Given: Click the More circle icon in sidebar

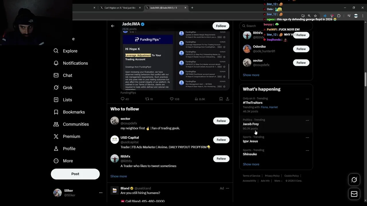Looking at the screenshot, I should [x=56, y=161].
